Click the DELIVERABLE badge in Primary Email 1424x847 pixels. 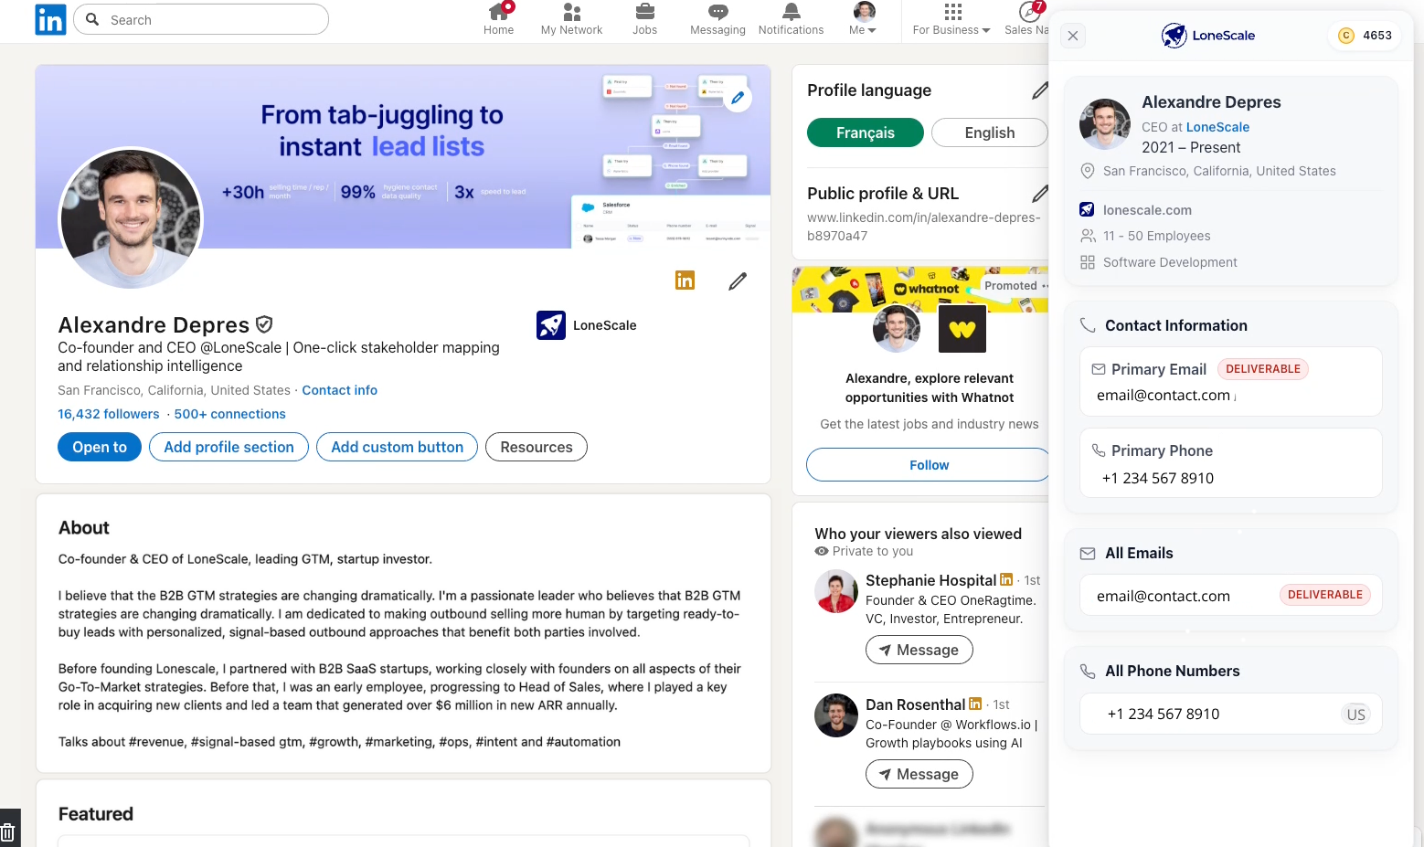point(1262,369)
